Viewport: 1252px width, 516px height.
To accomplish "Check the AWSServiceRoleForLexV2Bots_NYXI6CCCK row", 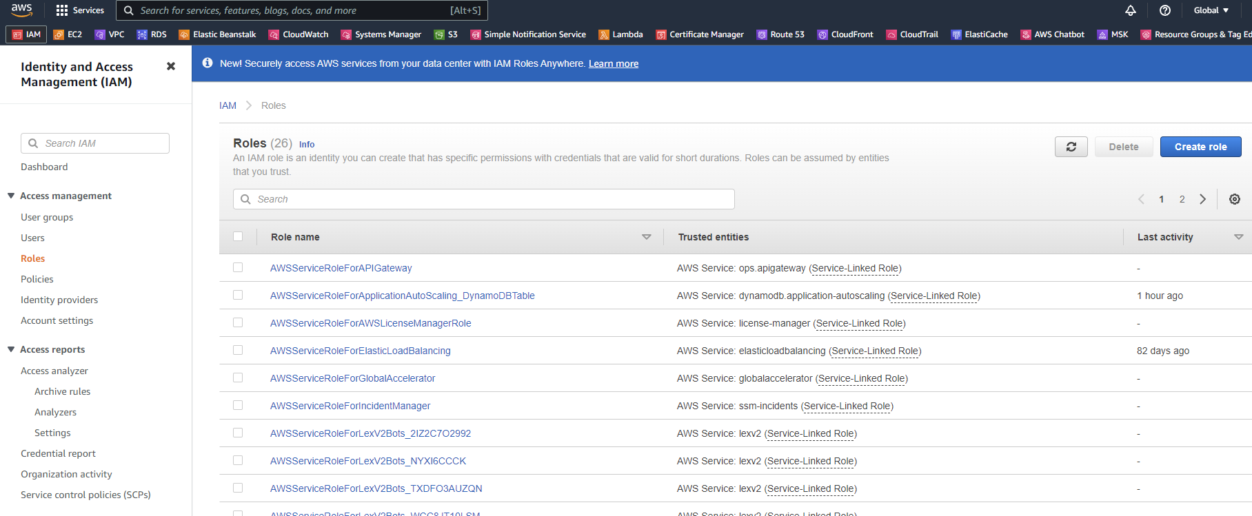I will pyautogui.click(x=238, y=460).
